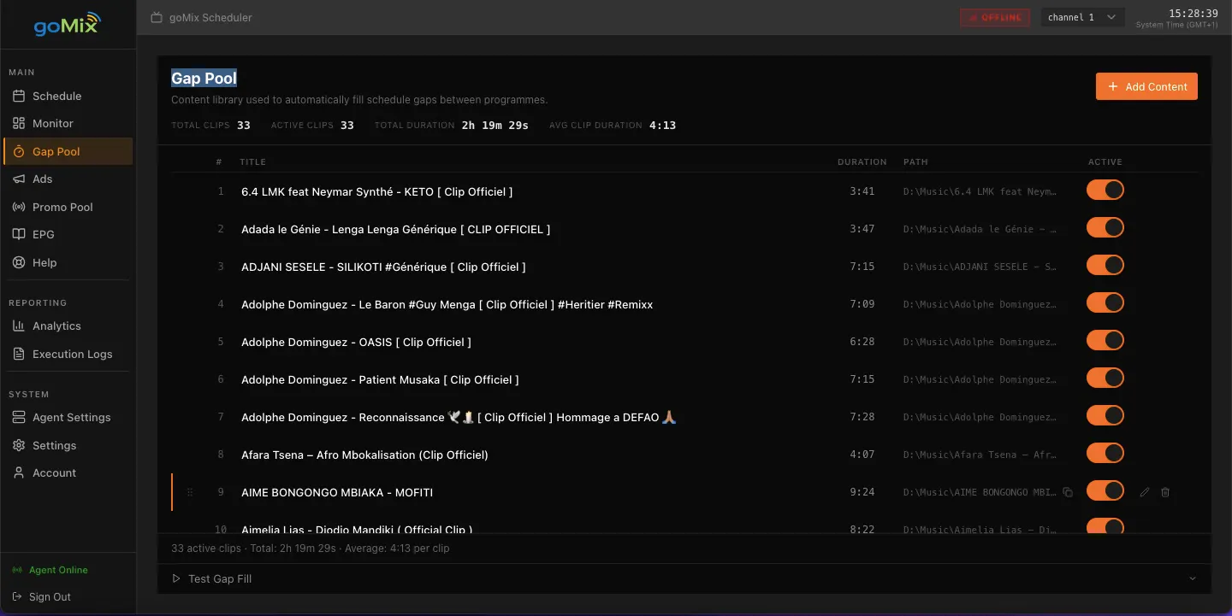The width and height of the screenshot is (1232, 616).
Task: Toggle active for Adolphe Dominguez - Reconnaissance
Action: [1105, 415]
